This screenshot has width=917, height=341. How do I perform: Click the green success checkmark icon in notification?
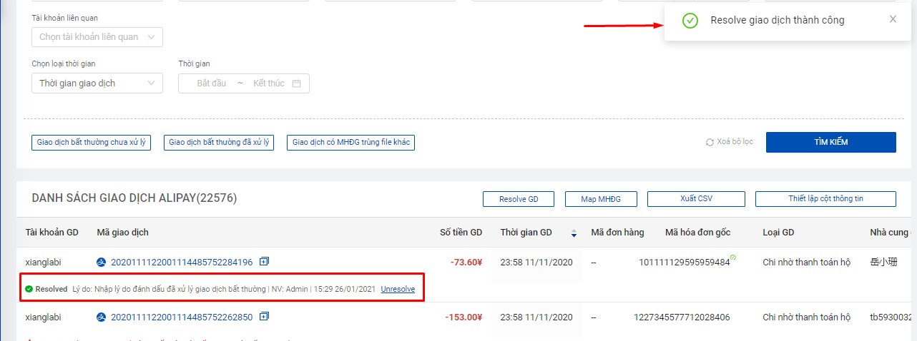pos(690,21)
